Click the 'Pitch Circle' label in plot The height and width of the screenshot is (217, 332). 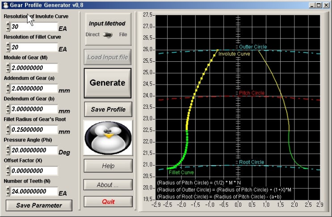[x=252, y=93]
